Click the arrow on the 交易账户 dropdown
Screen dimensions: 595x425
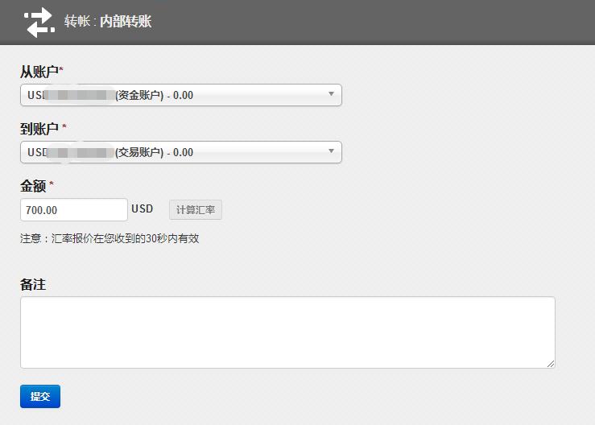[x=331, y=151]
